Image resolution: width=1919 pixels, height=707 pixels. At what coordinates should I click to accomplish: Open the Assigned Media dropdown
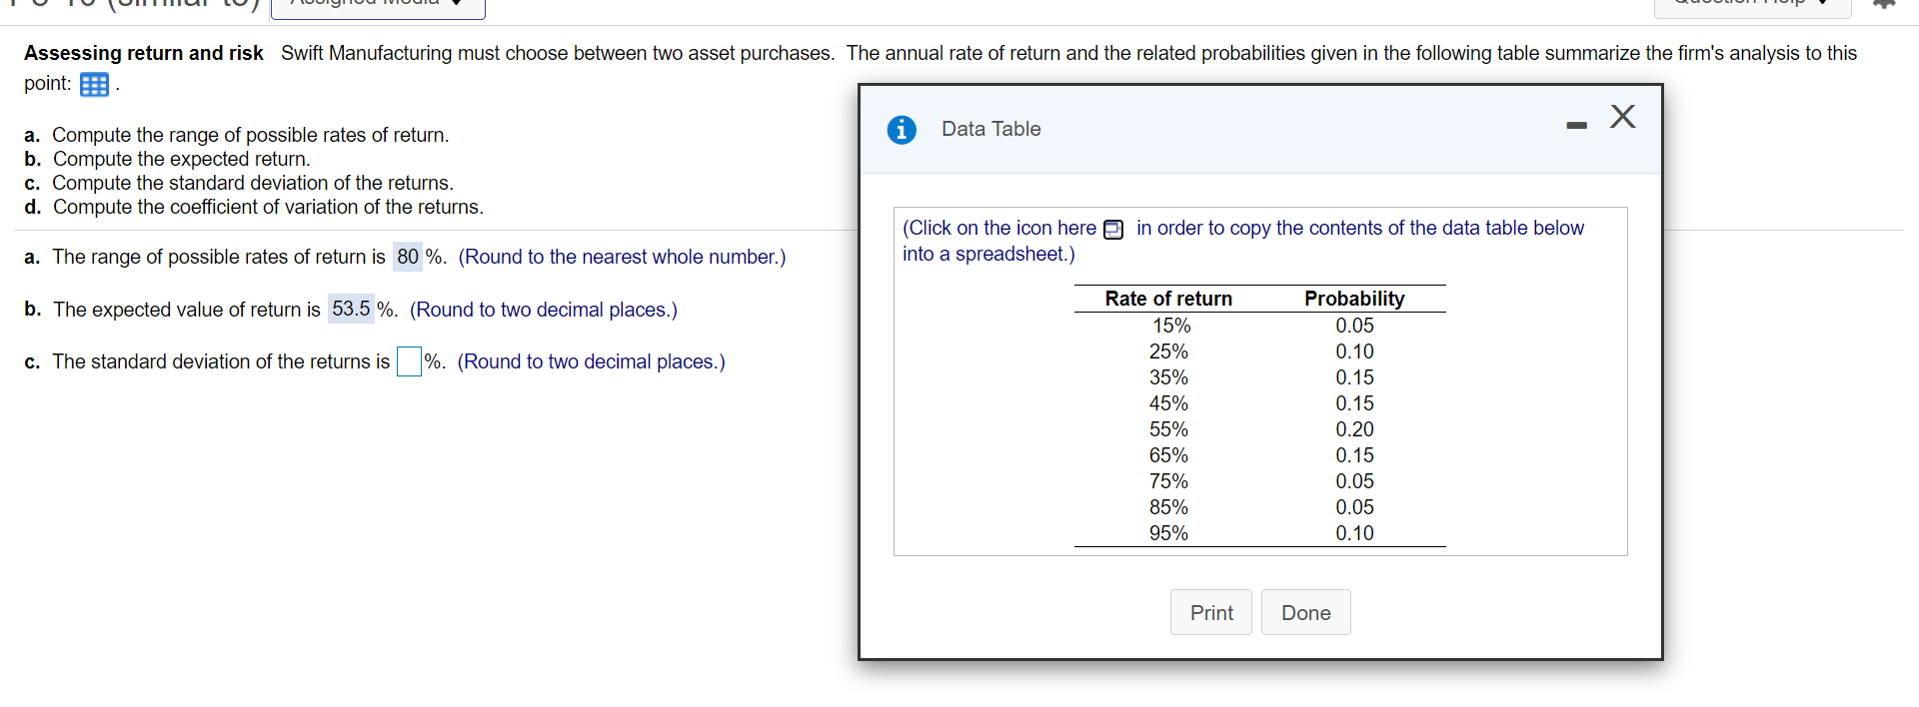[x=378, y=5]
